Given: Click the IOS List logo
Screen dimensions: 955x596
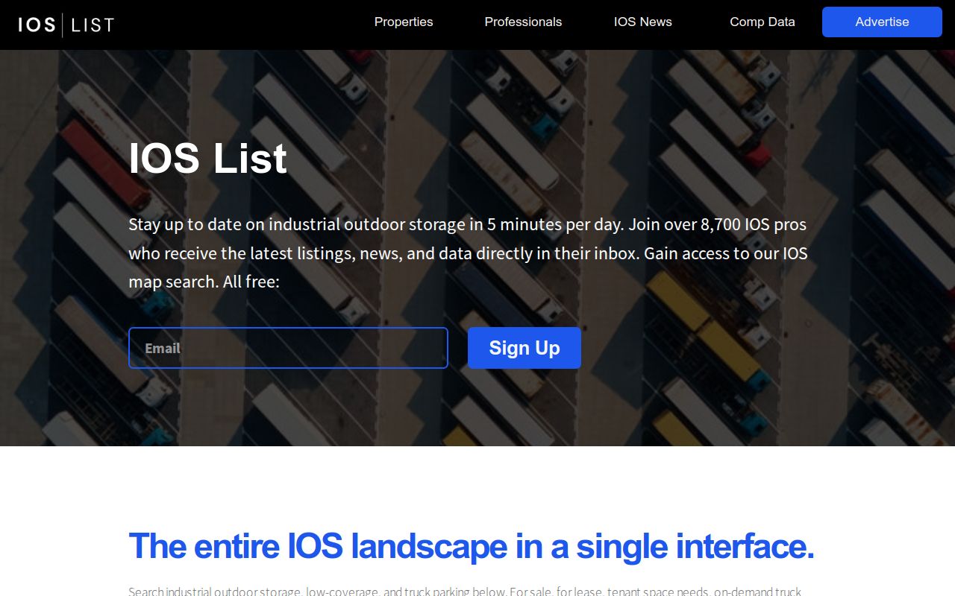Looking at the screenshot, I should (66, 25).
